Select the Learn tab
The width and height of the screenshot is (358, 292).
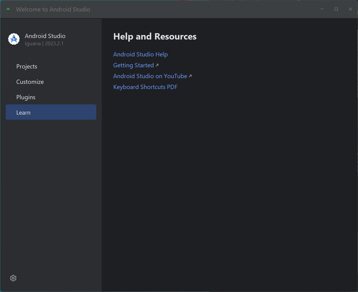[51, 112]
